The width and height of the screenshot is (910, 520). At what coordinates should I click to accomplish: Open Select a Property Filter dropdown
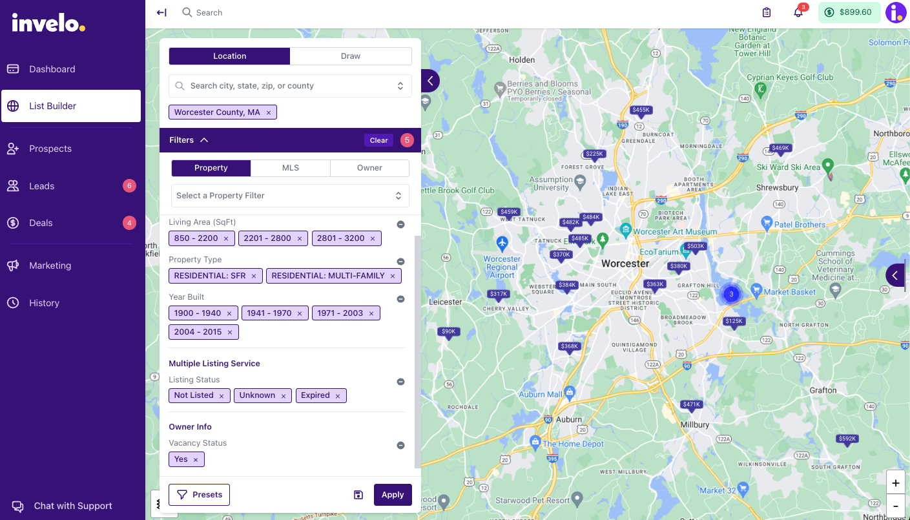click(290, 196)
